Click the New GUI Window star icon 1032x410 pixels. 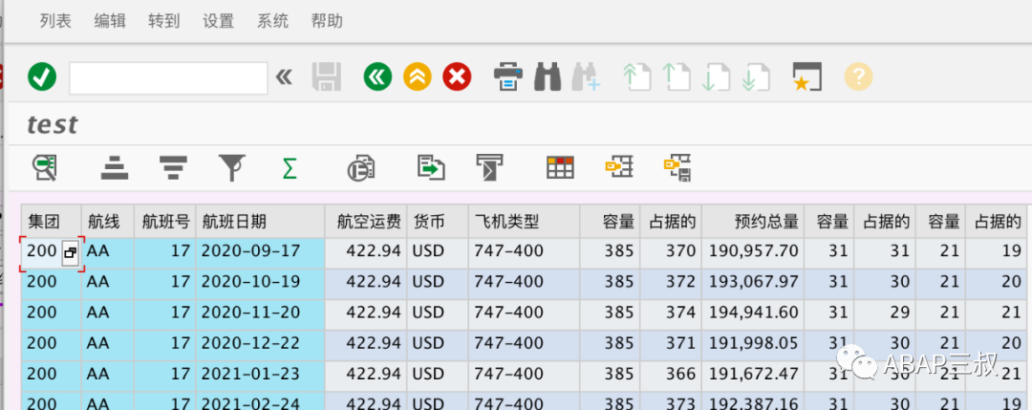[x=807, y=77]
